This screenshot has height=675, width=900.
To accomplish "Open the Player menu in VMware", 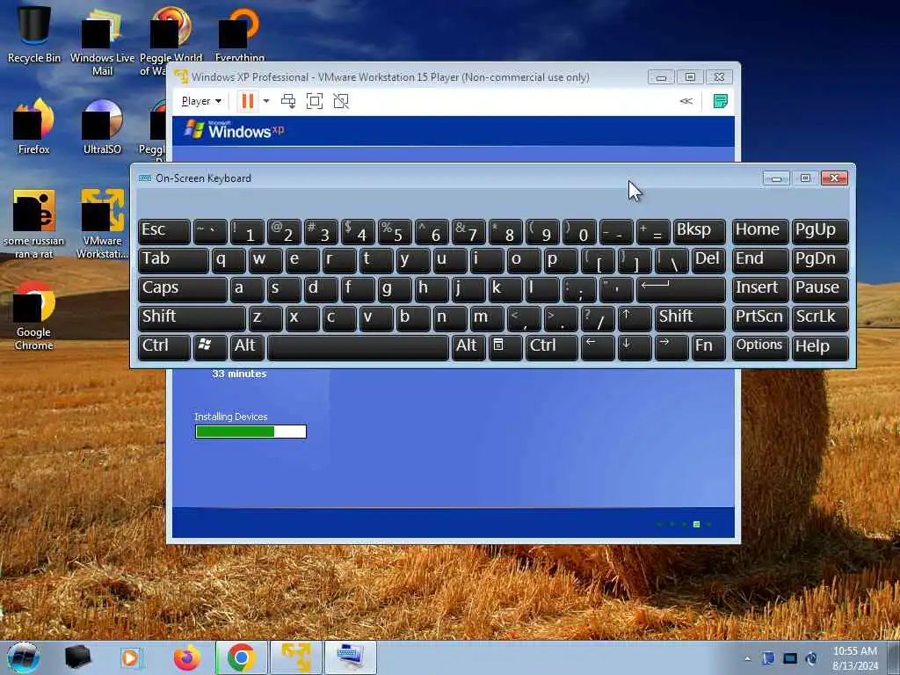I will [x=201, y=102].
